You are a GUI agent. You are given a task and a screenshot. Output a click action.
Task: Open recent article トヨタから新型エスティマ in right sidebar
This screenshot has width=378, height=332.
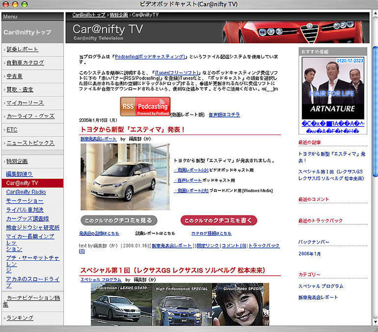pos(332,157)
